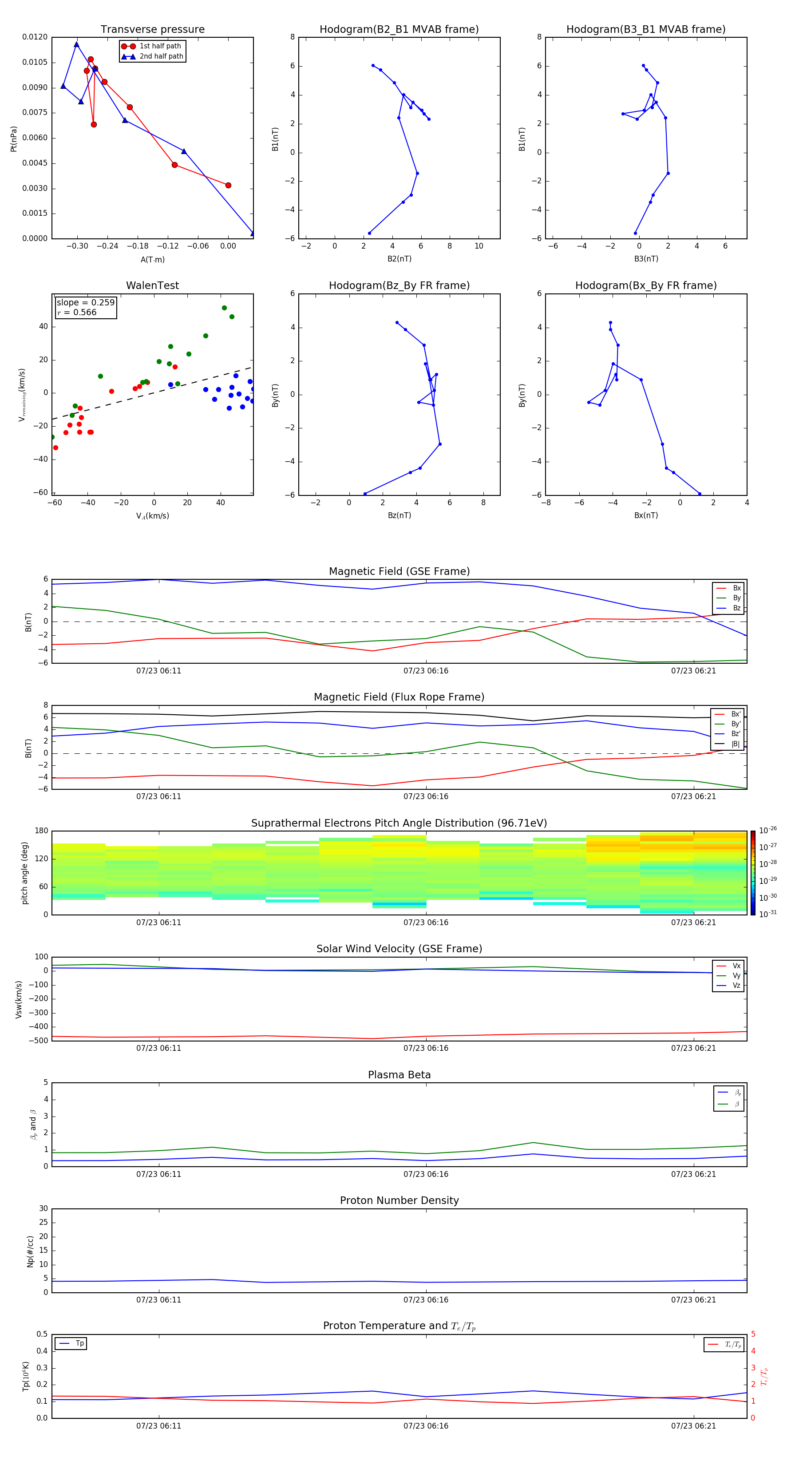Viewport: 799px width, 1465px height.
Task: Select the 'Proton Temperature and Te/Tp' title
Action: (x=399, y=1326)
